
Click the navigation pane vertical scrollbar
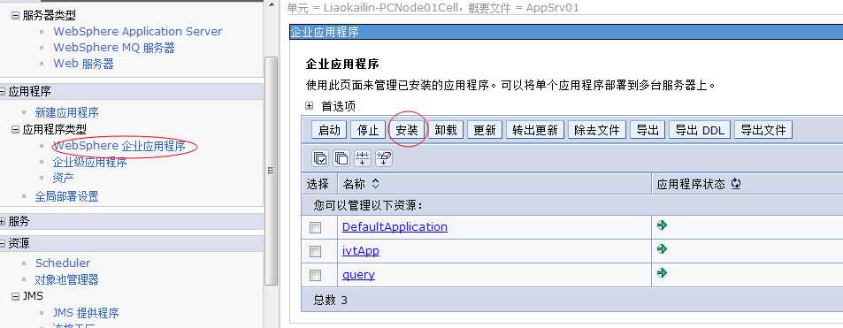pyautogui.click(x=272, y=171)
